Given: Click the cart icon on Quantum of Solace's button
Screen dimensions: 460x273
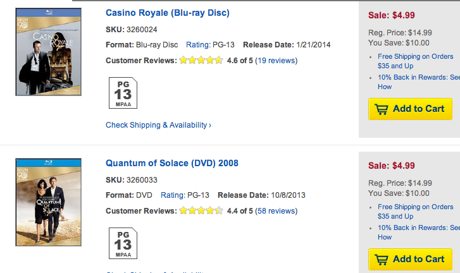Looking at the screenshot, I should (x=381, y=259).
